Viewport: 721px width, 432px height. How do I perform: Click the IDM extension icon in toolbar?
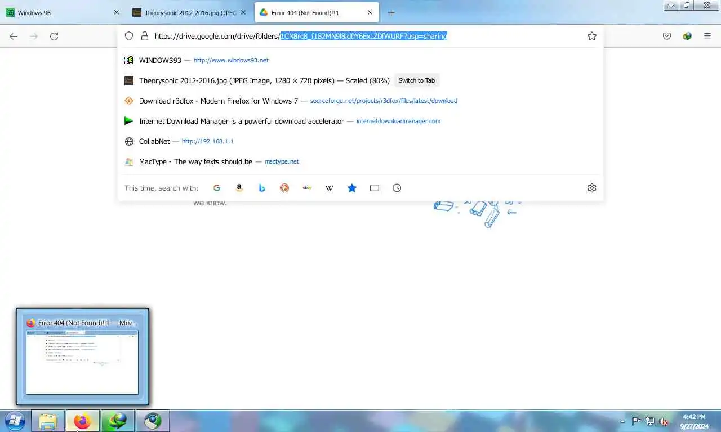(x=687, y=36)
